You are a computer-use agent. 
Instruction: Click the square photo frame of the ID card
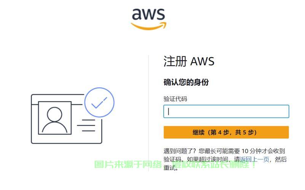[55, 118]
